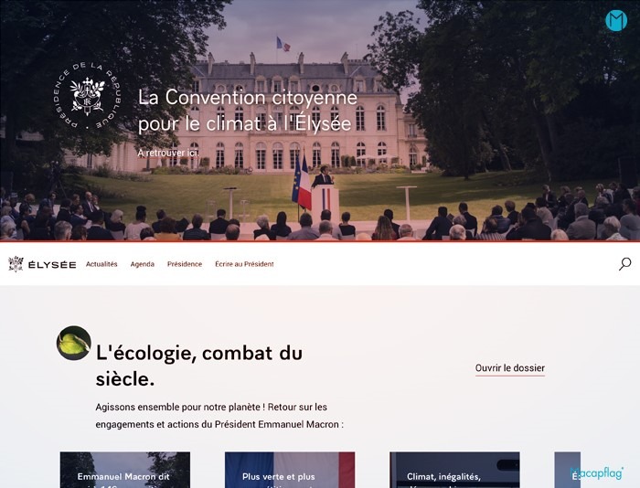Click the green leaf round icon

[73, 343]
